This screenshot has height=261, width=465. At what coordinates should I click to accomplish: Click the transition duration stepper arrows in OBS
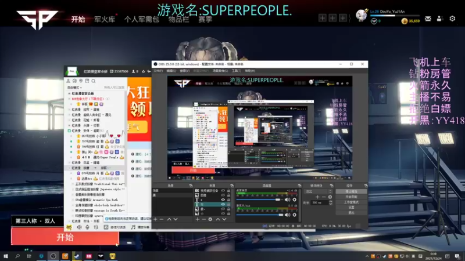tap(331, 202)
